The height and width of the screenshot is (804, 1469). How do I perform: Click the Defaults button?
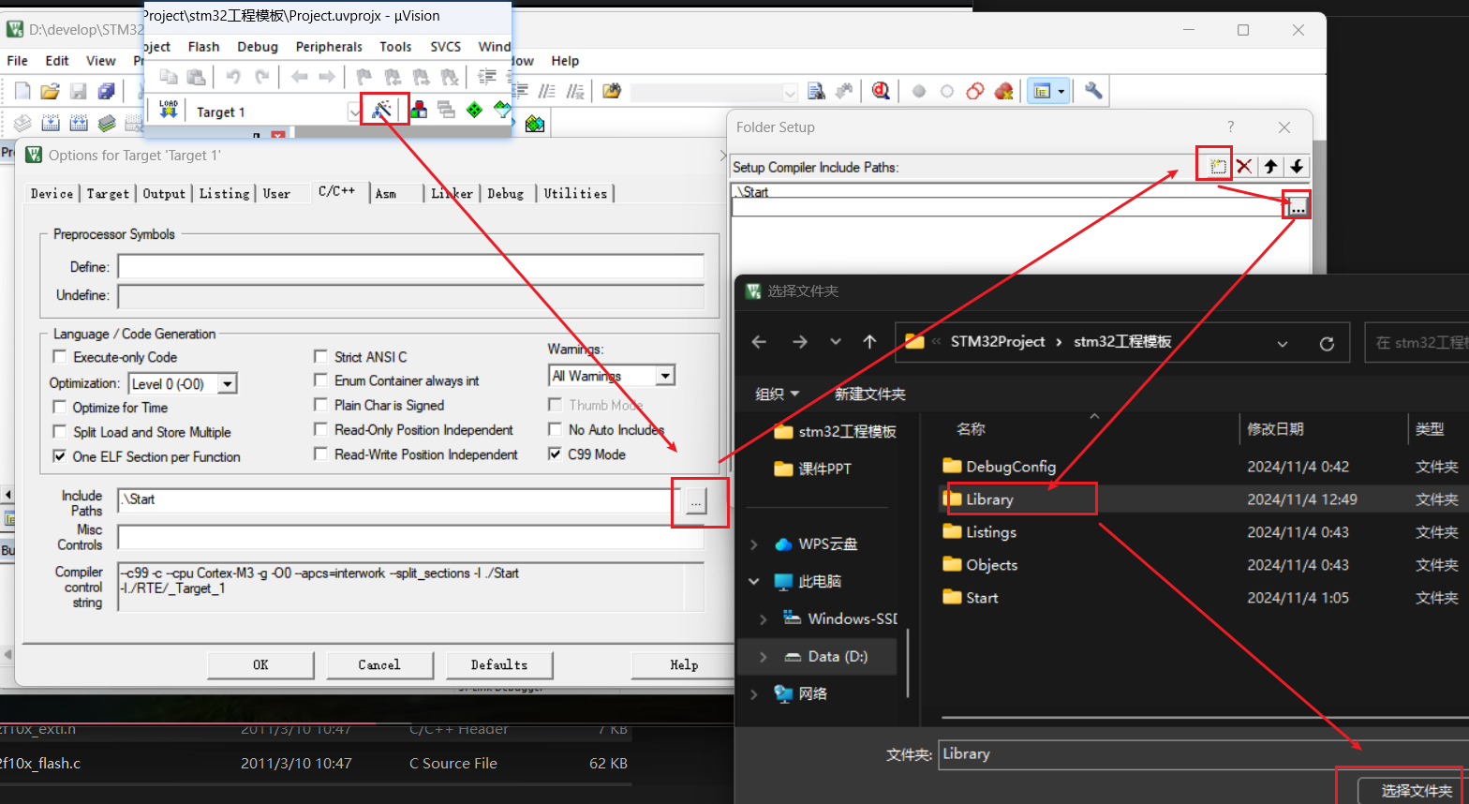(x=499, y=664)
